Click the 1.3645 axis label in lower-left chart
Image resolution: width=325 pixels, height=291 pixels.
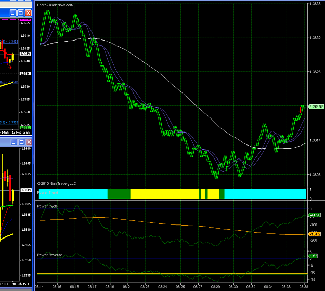pos(26,163)
